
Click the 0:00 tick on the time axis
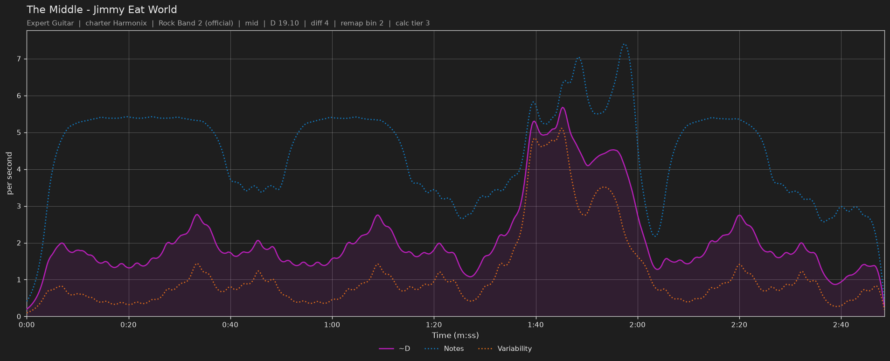tap(27, 325)
